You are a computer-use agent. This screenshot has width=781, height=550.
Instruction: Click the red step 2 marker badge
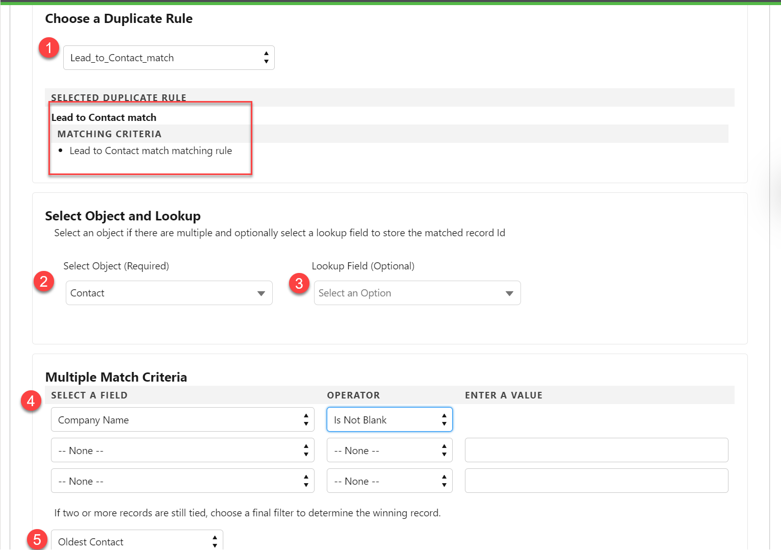[x=44, y=282]
